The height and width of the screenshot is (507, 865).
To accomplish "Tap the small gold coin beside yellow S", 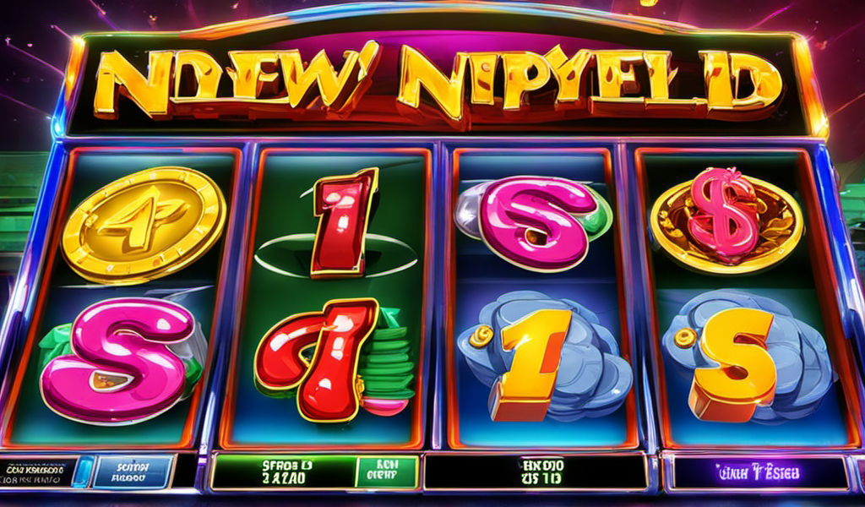I will coord(684,338).
